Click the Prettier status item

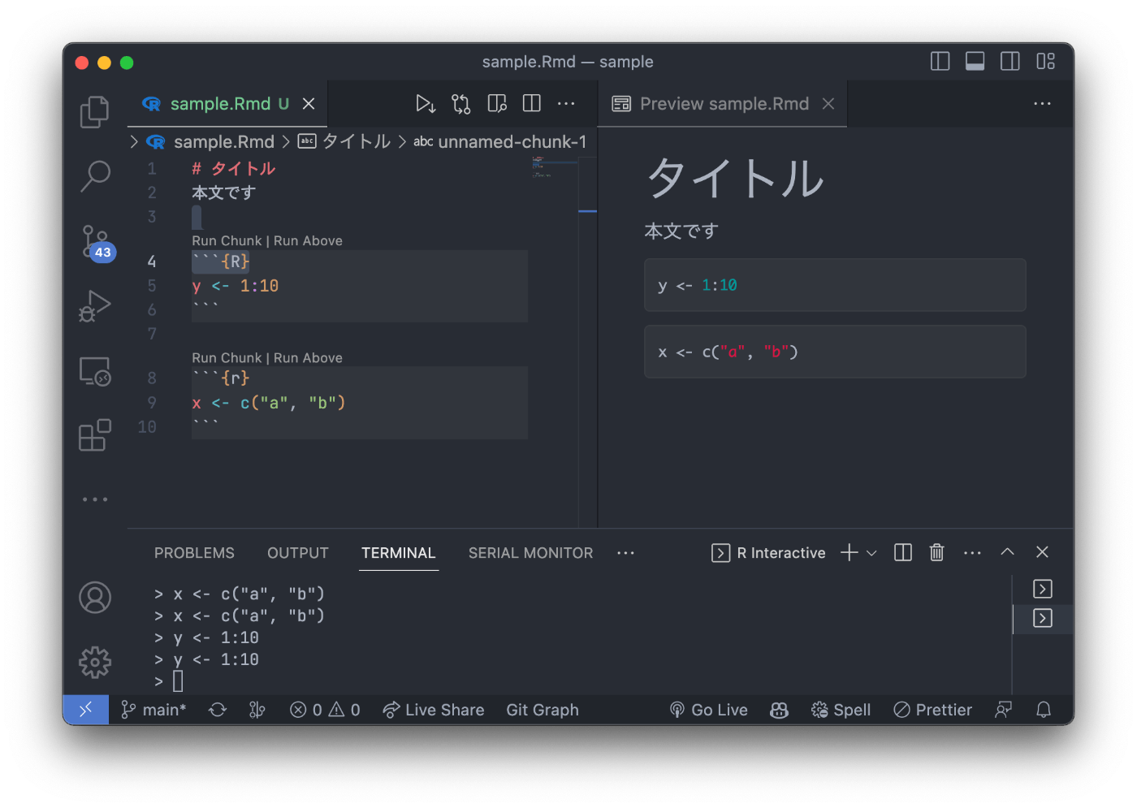click(x=932, y=710)
